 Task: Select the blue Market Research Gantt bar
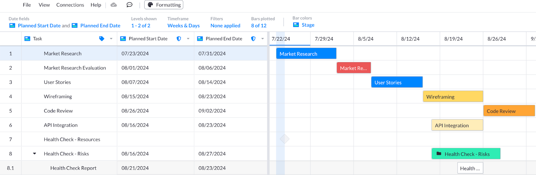coord(306,54)
